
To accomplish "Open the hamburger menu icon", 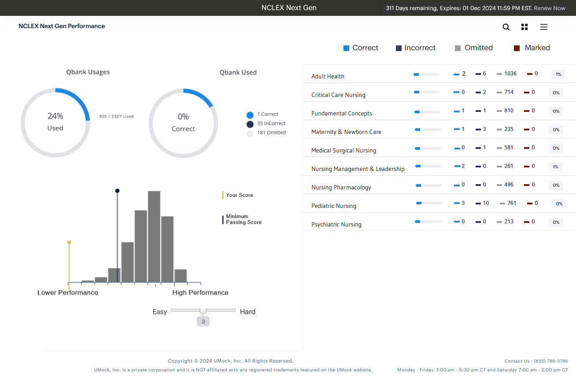I will tap(544, 27).
